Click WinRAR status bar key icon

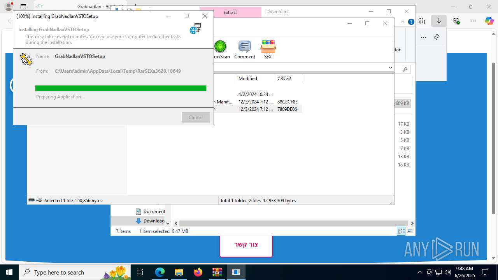(39, 200)
